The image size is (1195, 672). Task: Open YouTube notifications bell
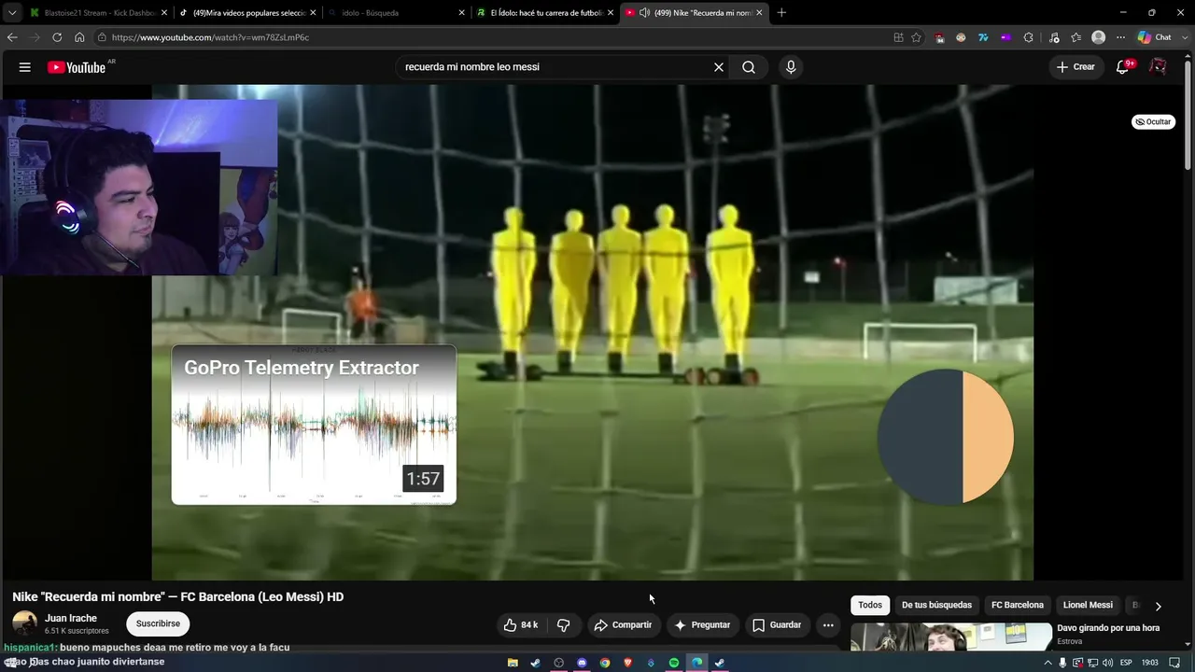tap(1123, 67)
